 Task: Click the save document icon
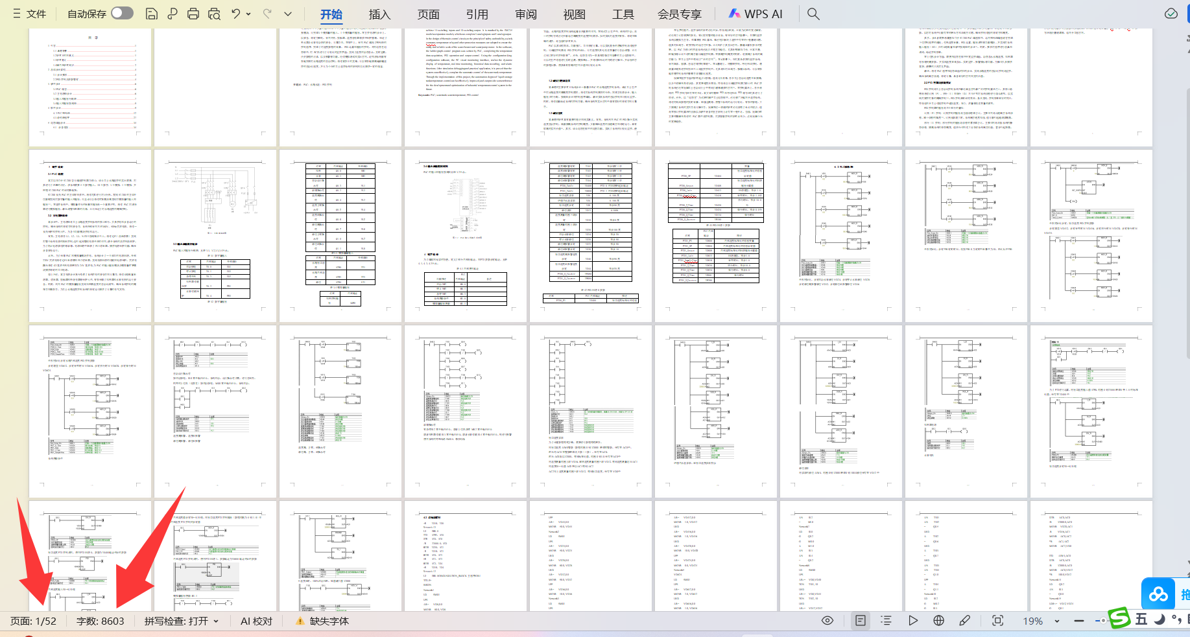tap(151, 14)
